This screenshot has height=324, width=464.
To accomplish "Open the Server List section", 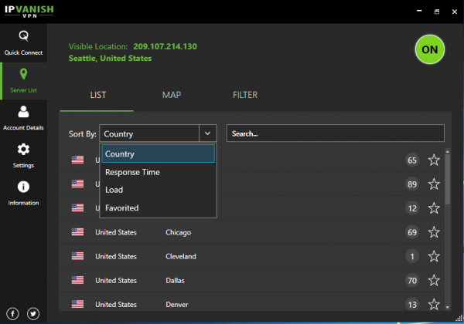I will [23, 81].
